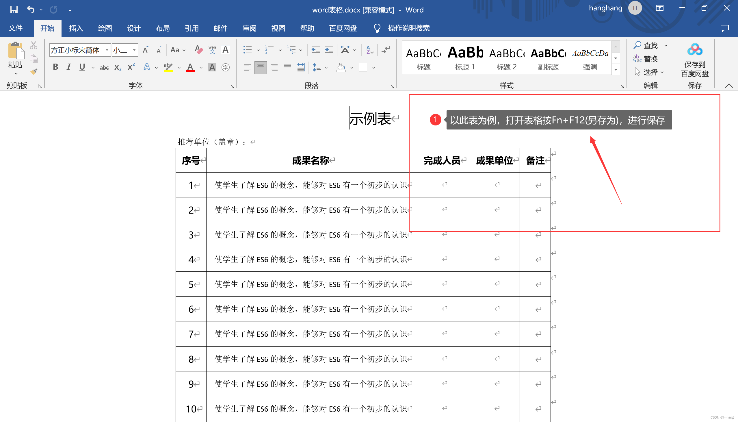Toggle left text alignment

pos(247,68)
